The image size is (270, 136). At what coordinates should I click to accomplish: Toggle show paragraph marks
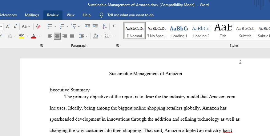(x=114, y=26)
